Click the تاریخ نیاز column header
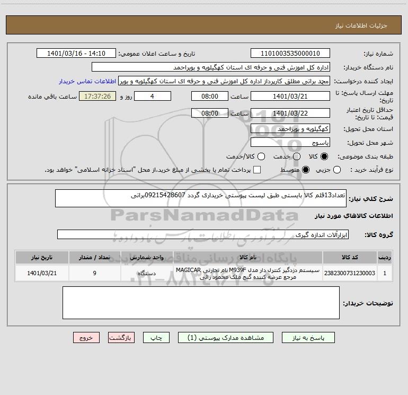Viewport: 408px width, 395px height. 42,257
